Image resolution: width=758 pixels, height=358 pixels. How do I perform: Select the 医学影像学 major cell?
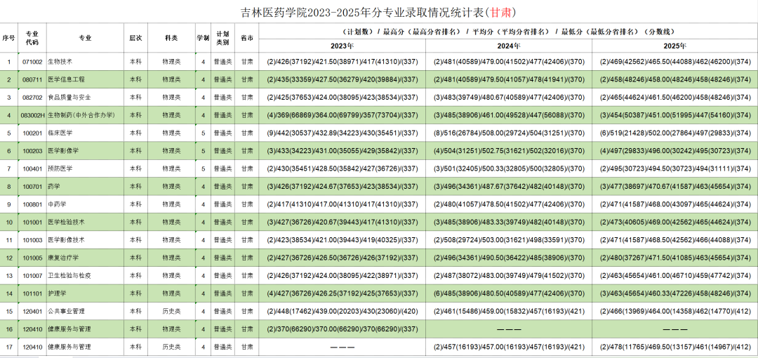[86, 150]
